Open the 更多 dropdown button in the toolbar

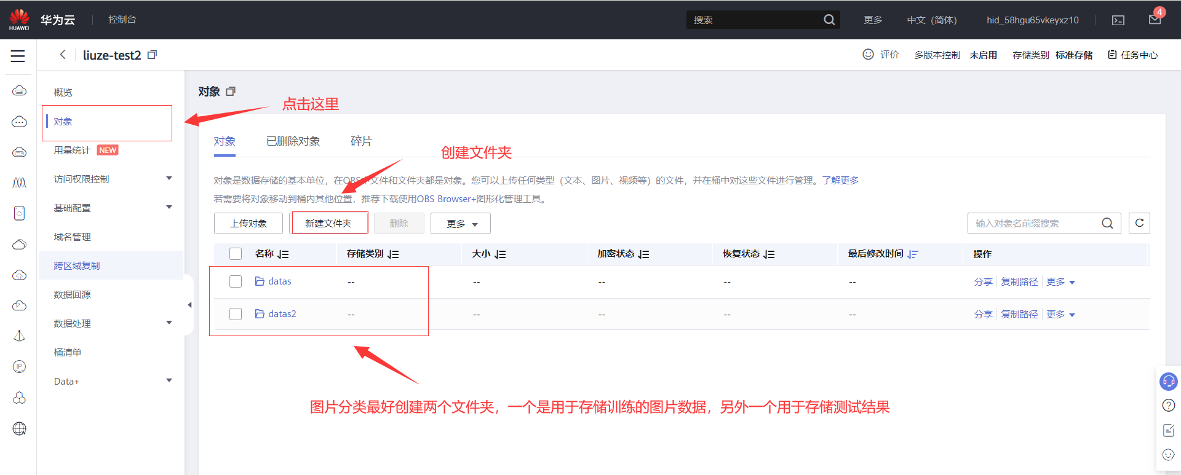pos(461,224)
